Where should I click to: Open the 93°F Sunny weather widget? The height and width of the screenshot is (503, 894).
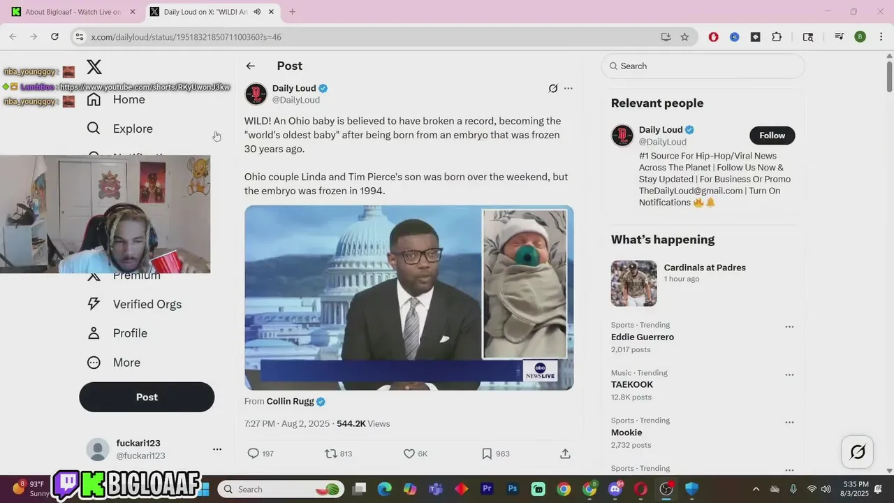pyautogui.click(x=29, y=489)
